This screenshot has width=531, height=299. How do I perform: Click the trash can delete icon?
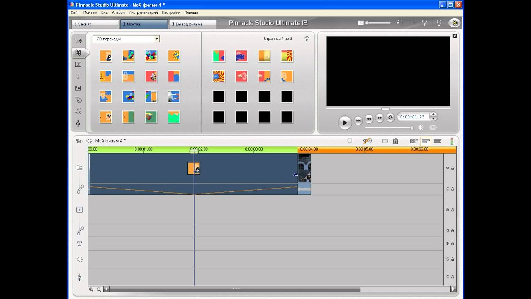(x=396, y=141)
